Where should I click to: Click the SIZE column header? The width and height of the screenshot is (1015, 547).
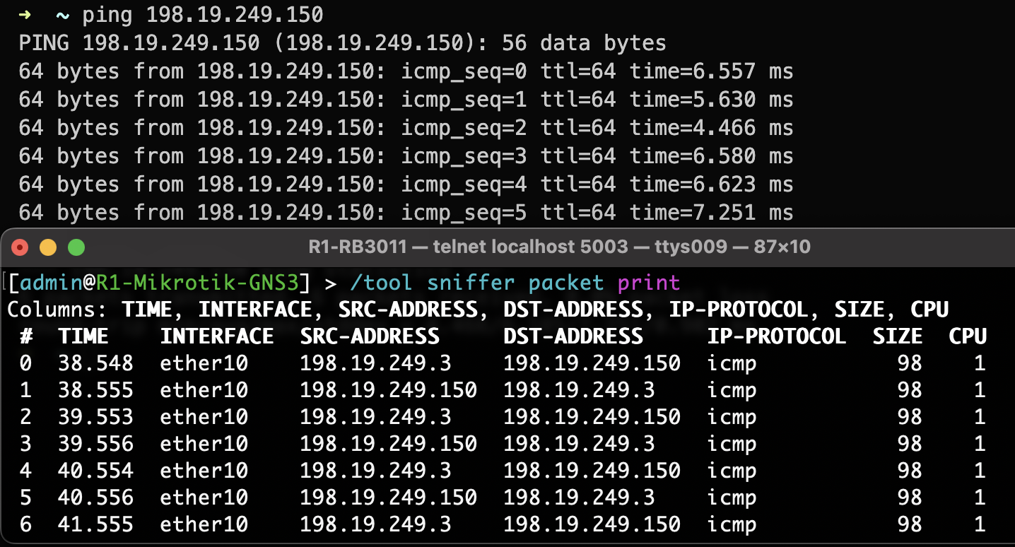coord(897,336)
